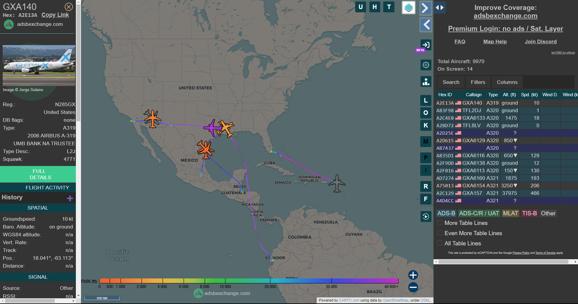Viewport: 578px width, 304px height.
Task: Enable All Table Lines checkbox
Action: tap(440, 243)
